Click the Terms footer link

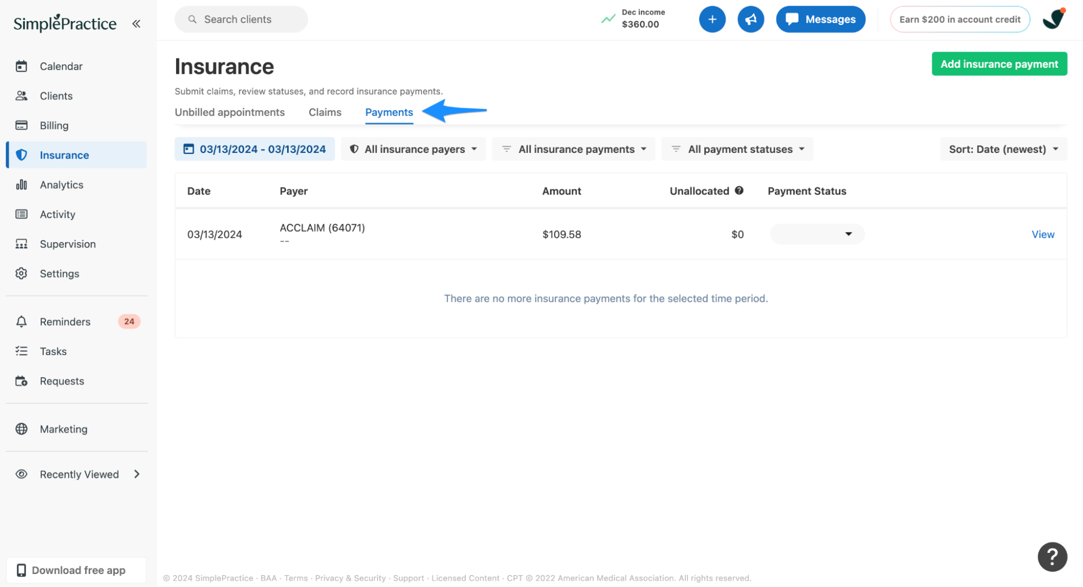click(296, 578)
